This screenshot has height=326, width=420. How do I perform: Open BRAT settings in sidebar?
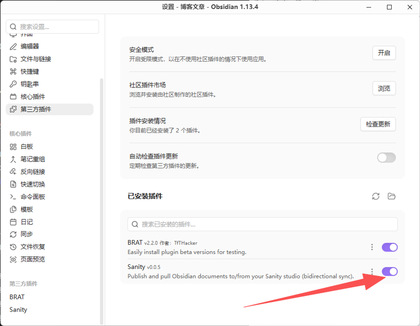tap(50, 297)
